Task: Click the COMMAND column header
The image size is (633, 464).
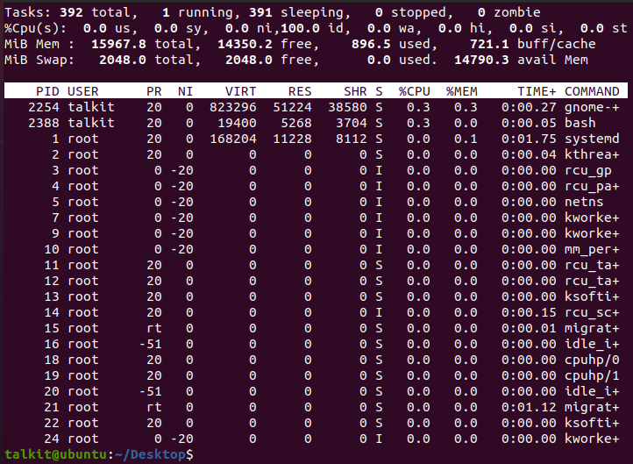Action: [x=592, y=91]
